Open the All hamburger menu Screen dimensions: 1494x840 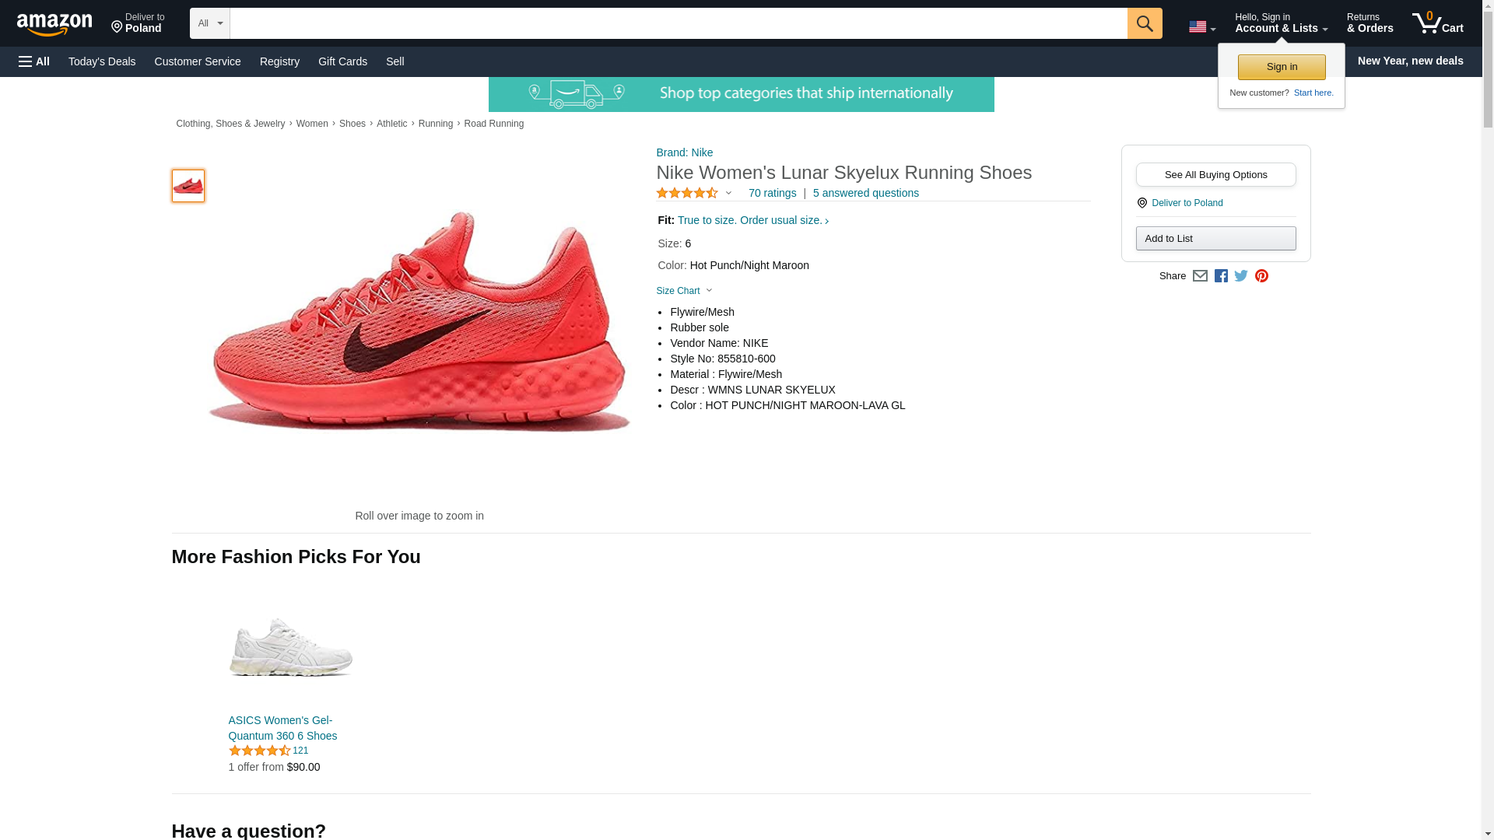(x=34, y=61)
